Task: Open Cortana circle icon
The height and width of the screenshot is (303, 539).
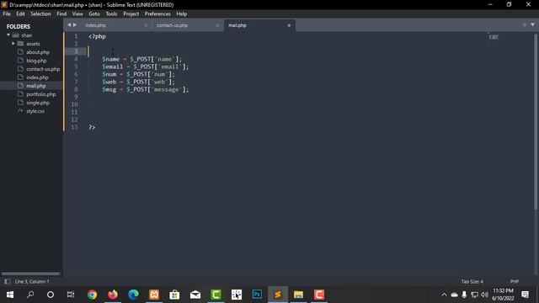Action: (51, 295)
